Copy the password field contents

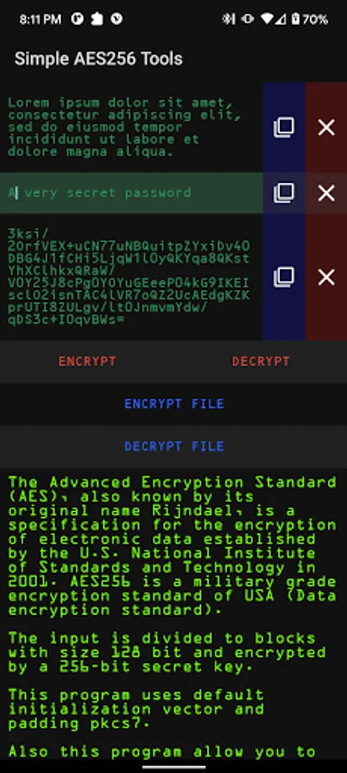point(284,192)
